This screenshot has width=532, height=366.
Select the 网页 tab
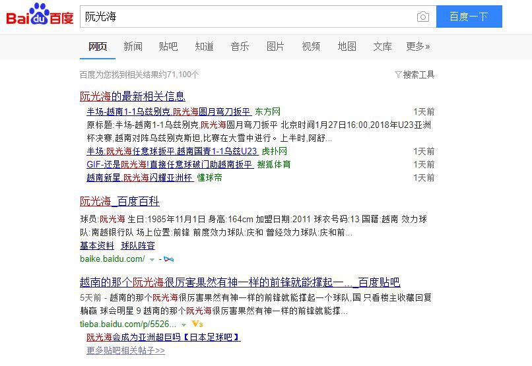coord(98,46)
